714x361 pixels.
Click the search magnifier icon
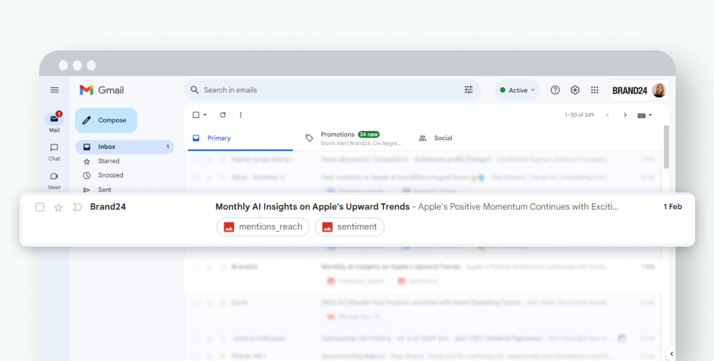(x=194, y=90)
